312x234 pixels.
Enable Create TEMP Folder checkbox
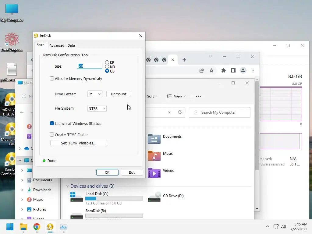coord(52,135)
